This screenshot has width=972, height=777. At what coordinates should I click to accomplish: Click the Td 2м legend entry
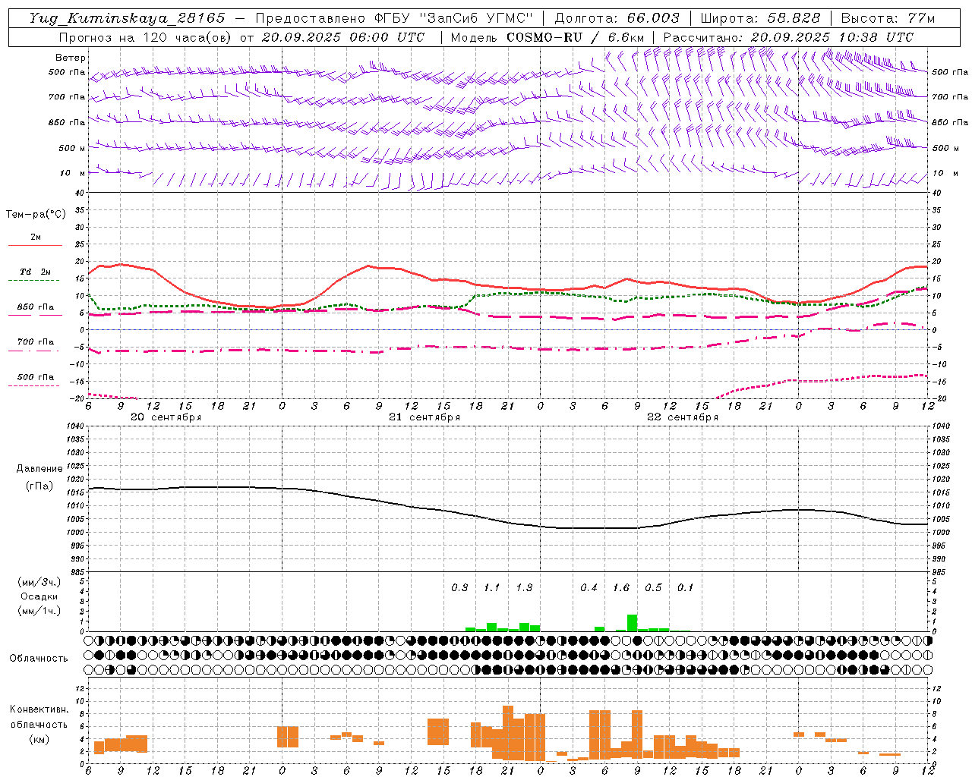[x=36, y=272]
